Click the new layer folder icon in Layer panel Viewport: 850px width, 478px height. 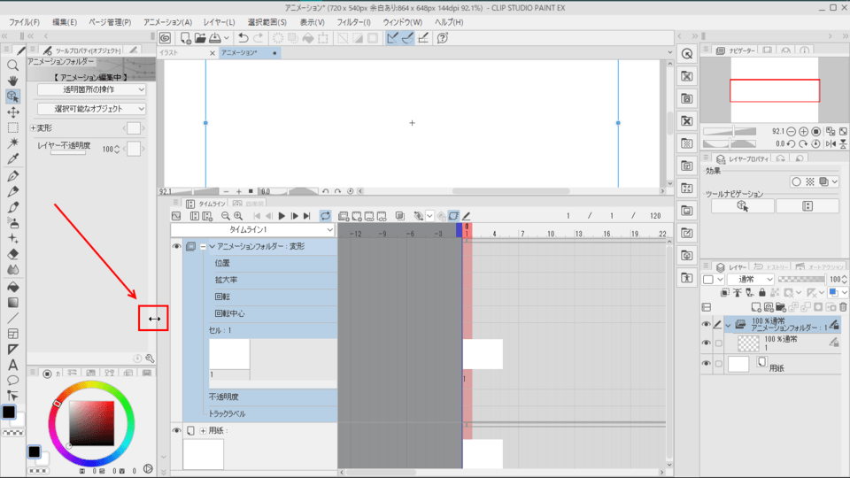tap(781, 307)
